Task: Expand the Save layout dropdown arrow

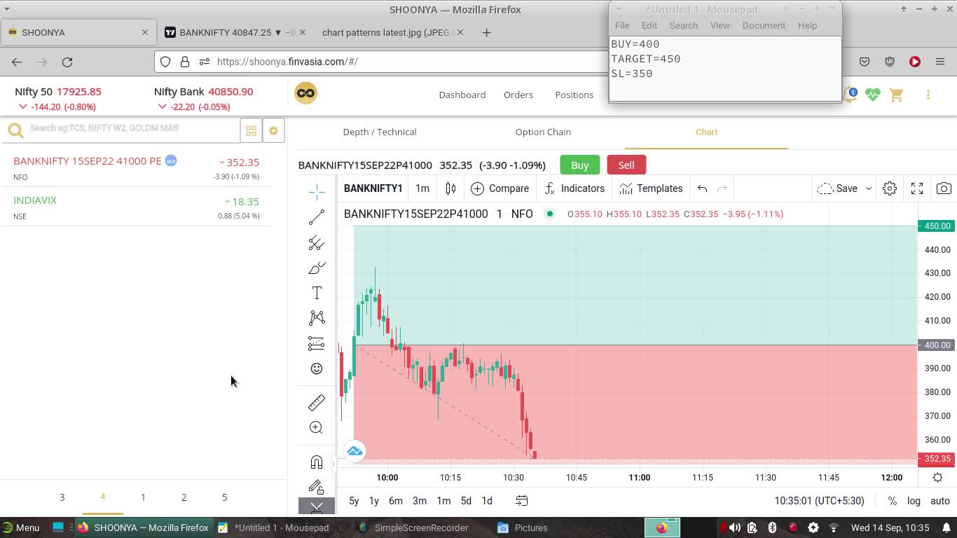Action: pyautogui.click(x=868, y=188)
